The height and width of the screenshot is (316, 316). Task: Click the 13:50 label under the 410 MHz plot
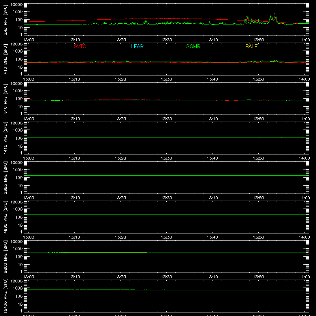(258, 79)
